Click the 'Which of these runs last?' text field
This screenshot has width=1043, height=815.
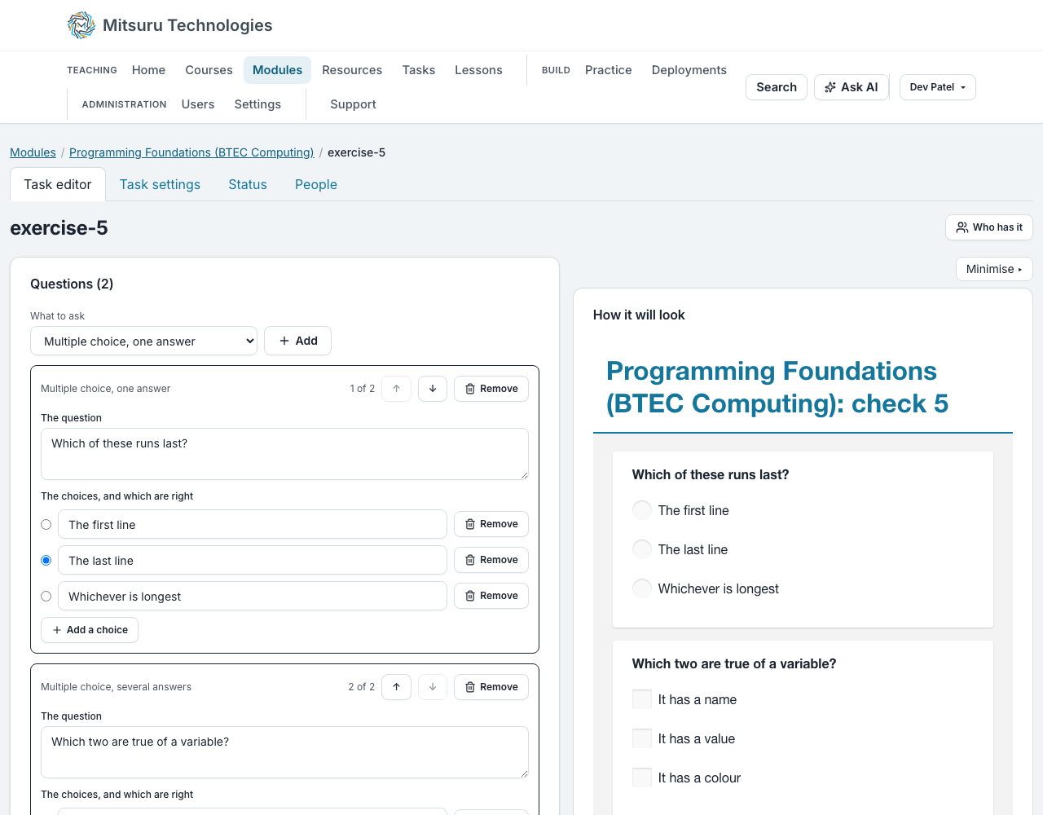284,454
